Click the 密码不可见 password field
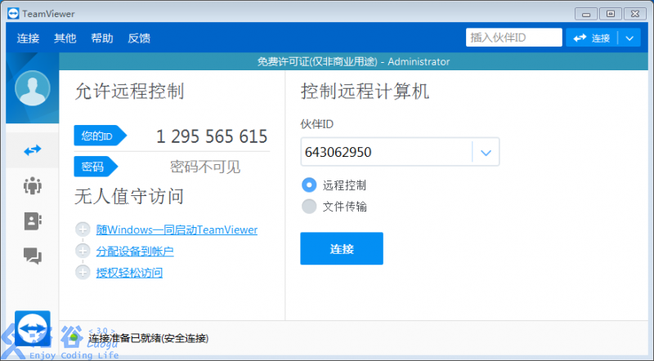The height and width of the screenshot is (361, 654). tap(205, 167)
